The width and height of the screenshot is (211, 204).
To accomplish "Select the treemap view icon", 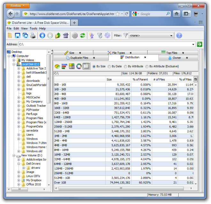I will [x=72, y=66].
